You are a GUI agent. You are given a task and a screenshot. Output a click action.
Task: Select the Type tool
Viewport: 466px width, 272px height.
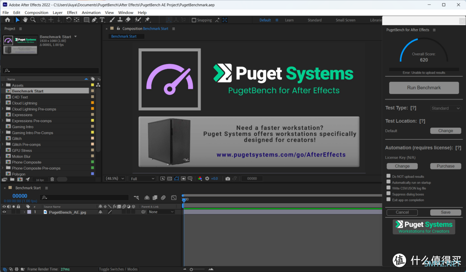click(102, 20)
